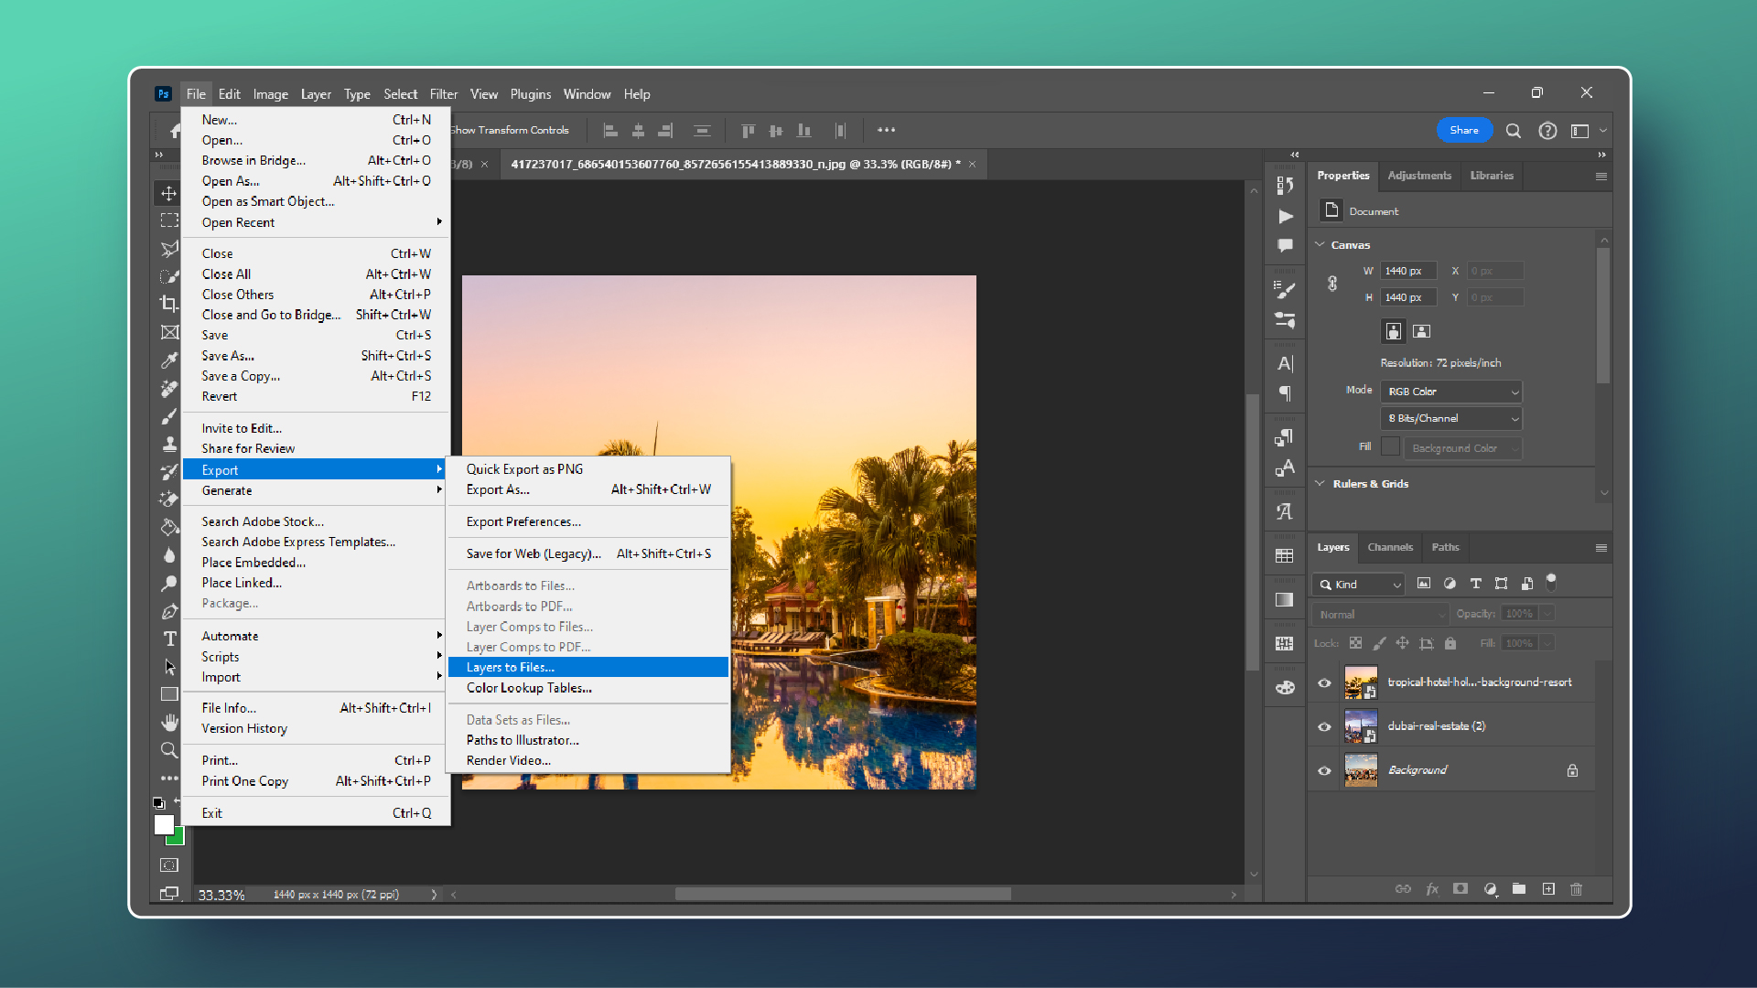Select Layers to Files menu option
The image size is (1757, 988).
(509, 667)
